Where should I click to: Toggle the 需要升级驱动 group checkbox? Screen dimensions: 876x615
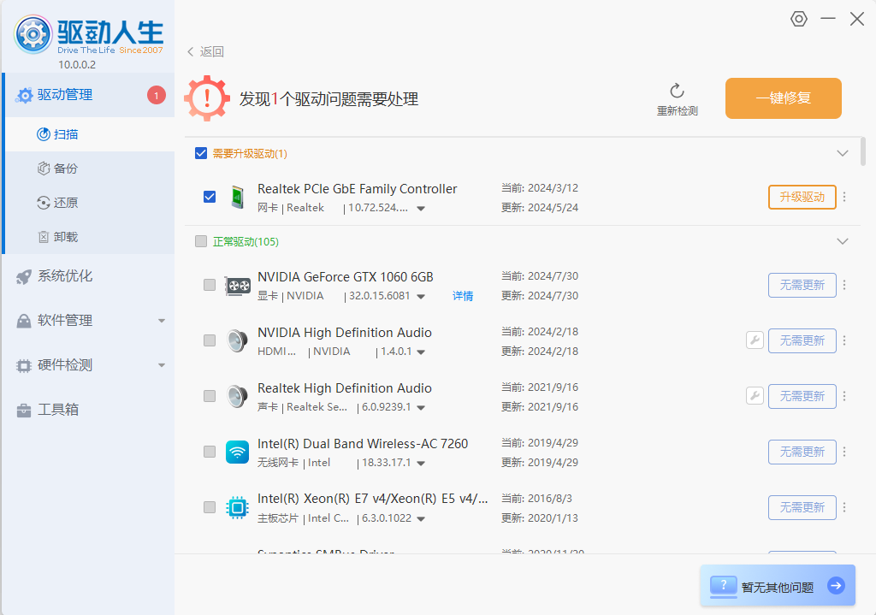click(x=201, y=153)
